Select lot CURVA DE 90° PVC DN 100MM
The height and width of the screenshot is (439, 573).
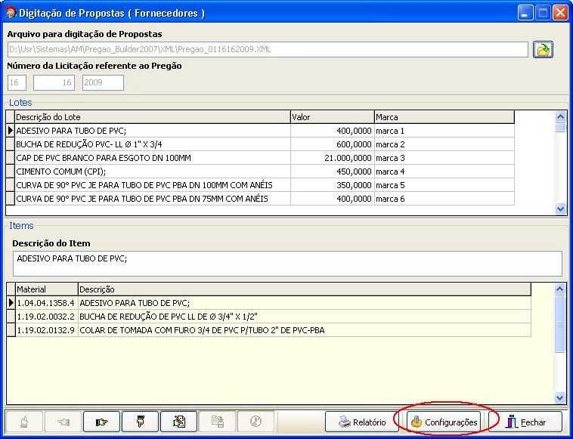[x=153, y=185]
